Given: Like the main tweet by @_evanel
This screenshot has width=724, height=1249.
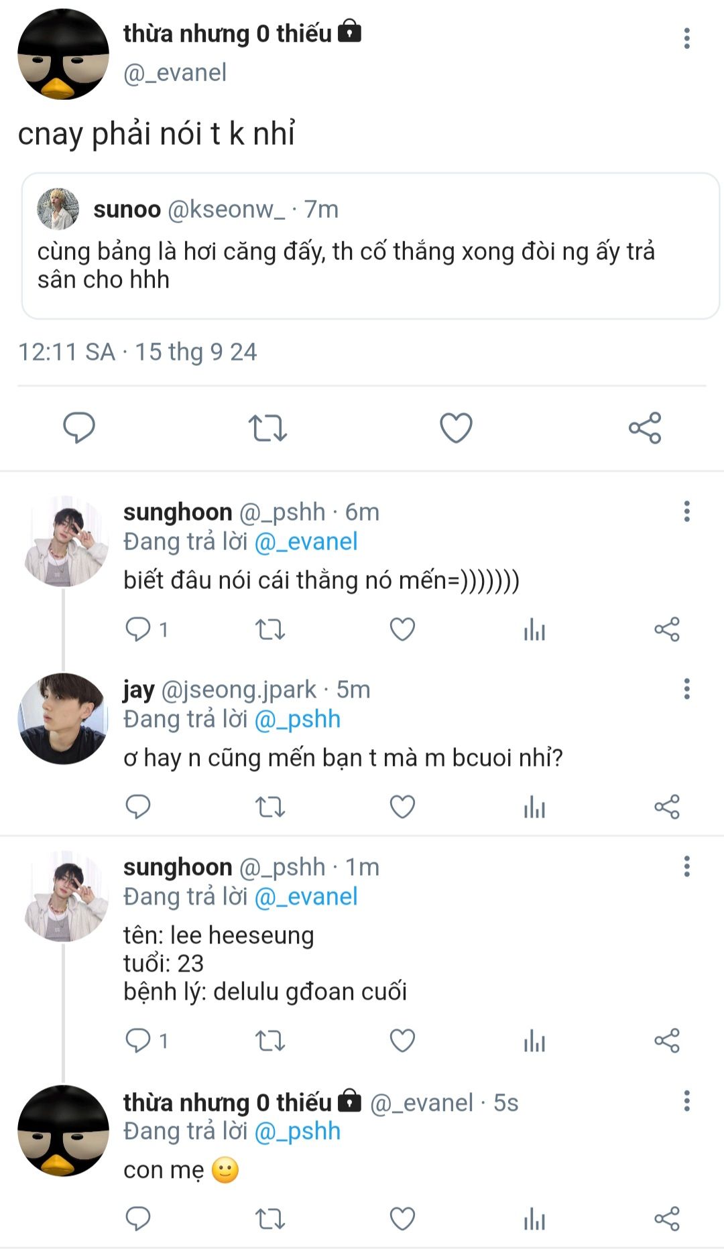Looking at the screenshot, I should coord(456,428).
